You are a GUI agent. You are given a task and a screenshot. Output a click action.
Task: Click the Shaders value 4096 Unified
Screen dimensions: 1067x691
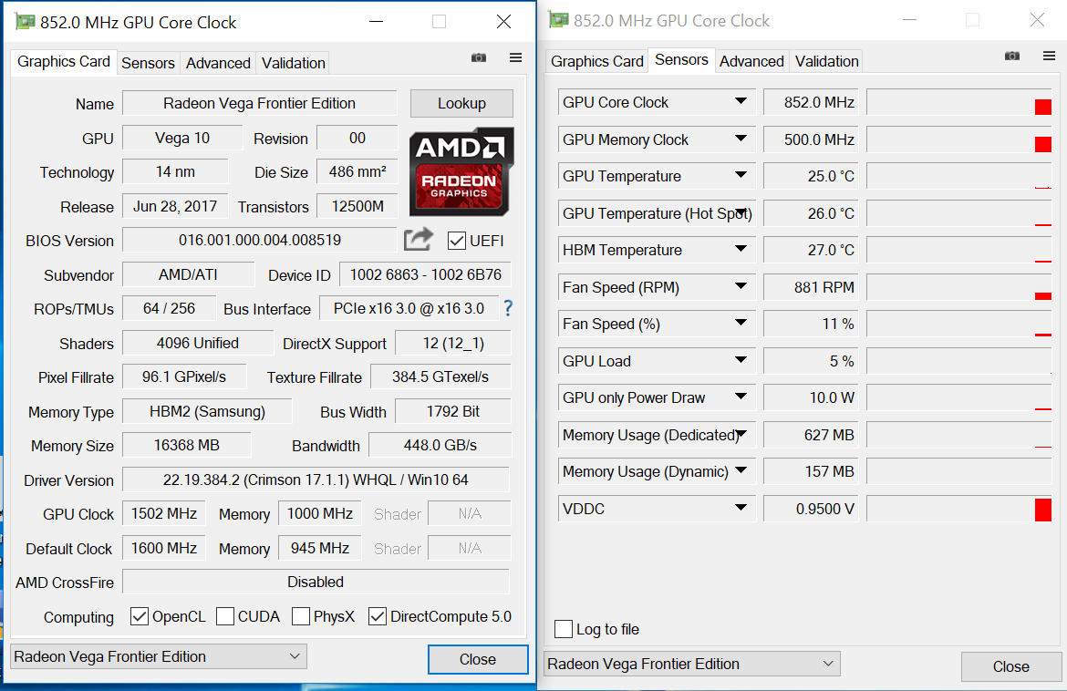click(x=198, y=343)
